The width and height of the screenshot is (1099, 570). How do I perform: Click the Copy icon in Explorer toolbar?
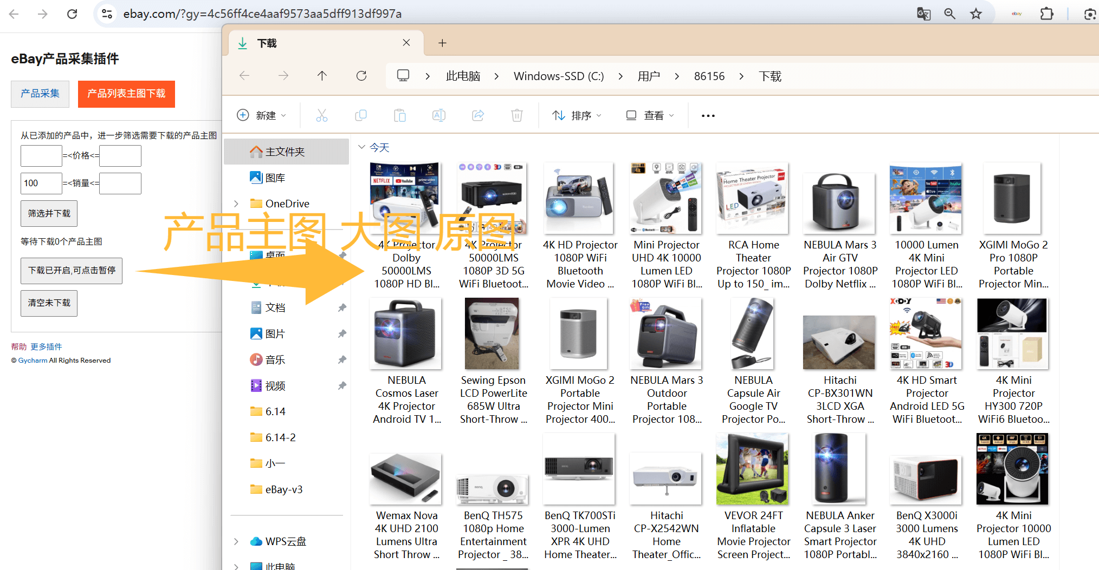pyautogui.click(x=361, y=115)
